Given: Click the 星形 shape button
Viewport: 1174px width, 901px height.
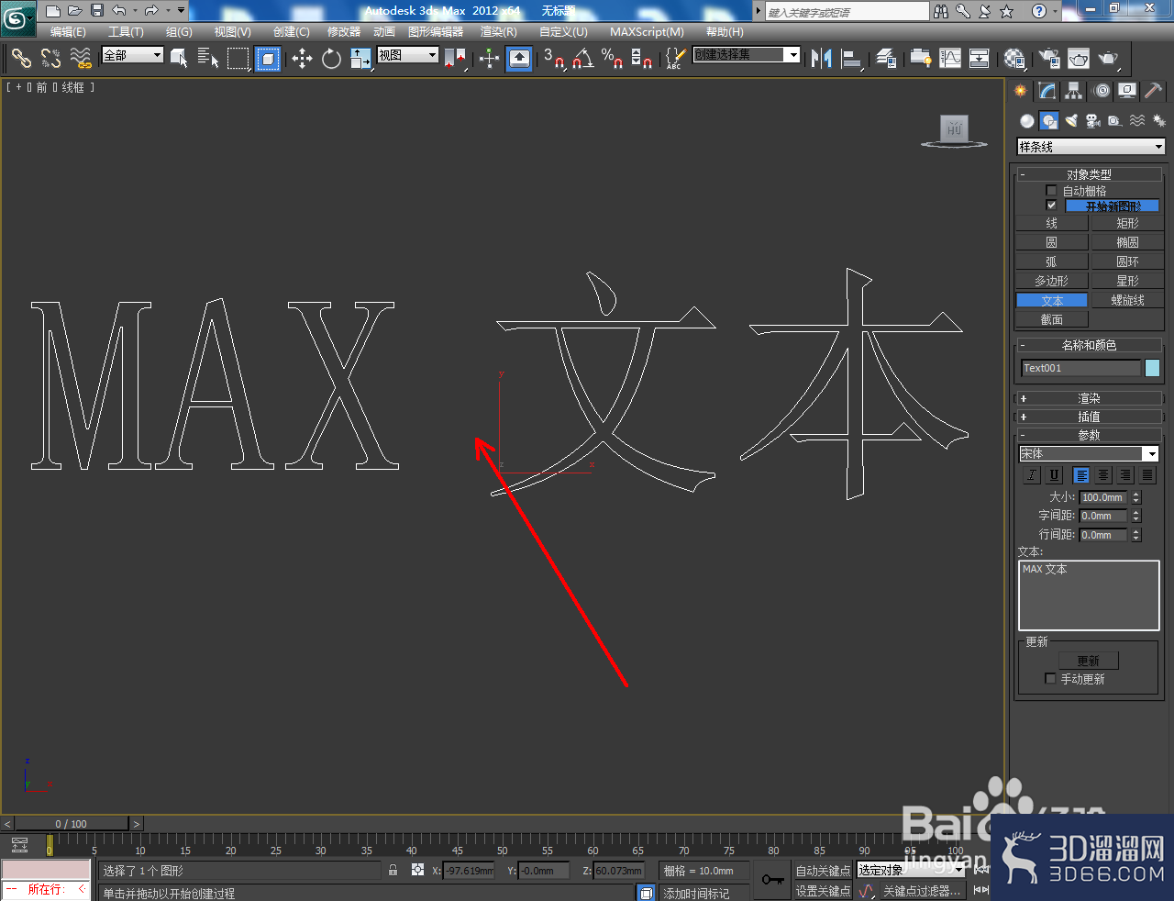Looking at the screenshot, I should 1127,281.
